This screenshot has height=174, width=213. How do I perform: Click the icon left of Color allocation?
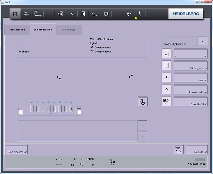pos(166,101)
